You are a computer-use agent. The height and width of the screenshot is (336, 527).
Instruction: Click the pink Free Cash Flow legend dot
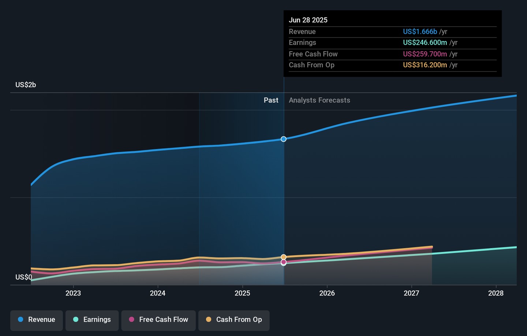[132, 320]
